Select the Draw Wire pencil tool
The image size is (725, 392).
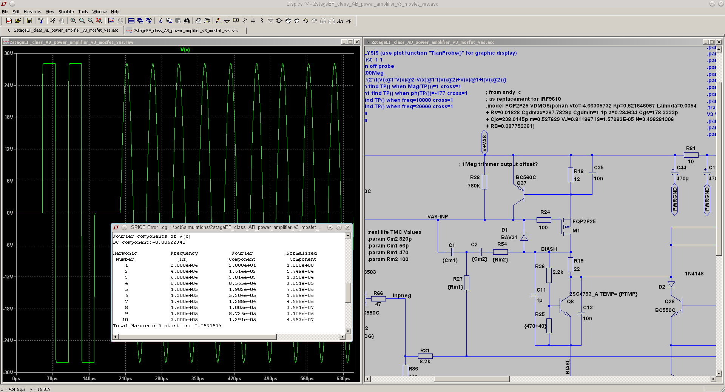(x=218, y=21)
